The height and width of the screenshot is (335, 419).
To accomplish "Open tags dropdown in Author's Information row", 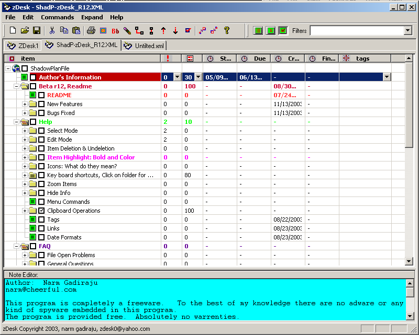I will [387, 77].
